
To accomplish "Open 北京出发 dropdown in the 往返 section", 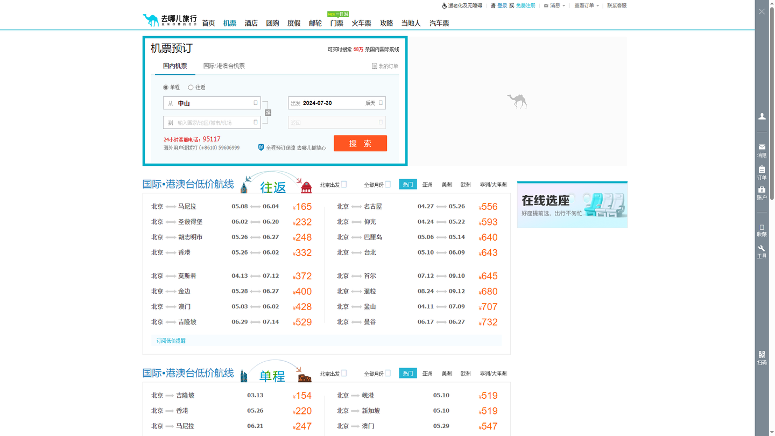I will [333, 185].
